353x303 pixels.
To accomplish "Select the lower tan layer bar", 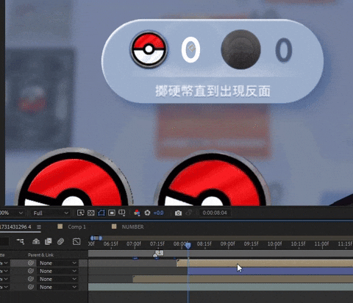I will point(243,279).
